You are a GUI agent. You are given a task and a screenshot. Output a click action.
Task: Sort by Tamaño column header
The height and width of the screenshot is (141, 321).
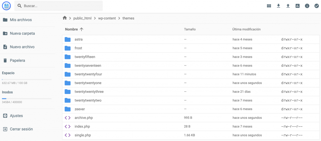(190, 29)
